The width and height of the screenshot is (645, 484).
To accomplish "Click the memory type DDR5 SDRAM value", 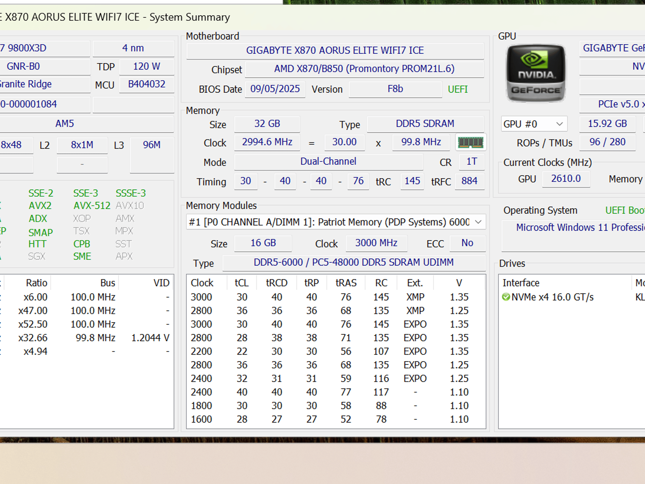I will pyautogui.click(x=425, y=124).
